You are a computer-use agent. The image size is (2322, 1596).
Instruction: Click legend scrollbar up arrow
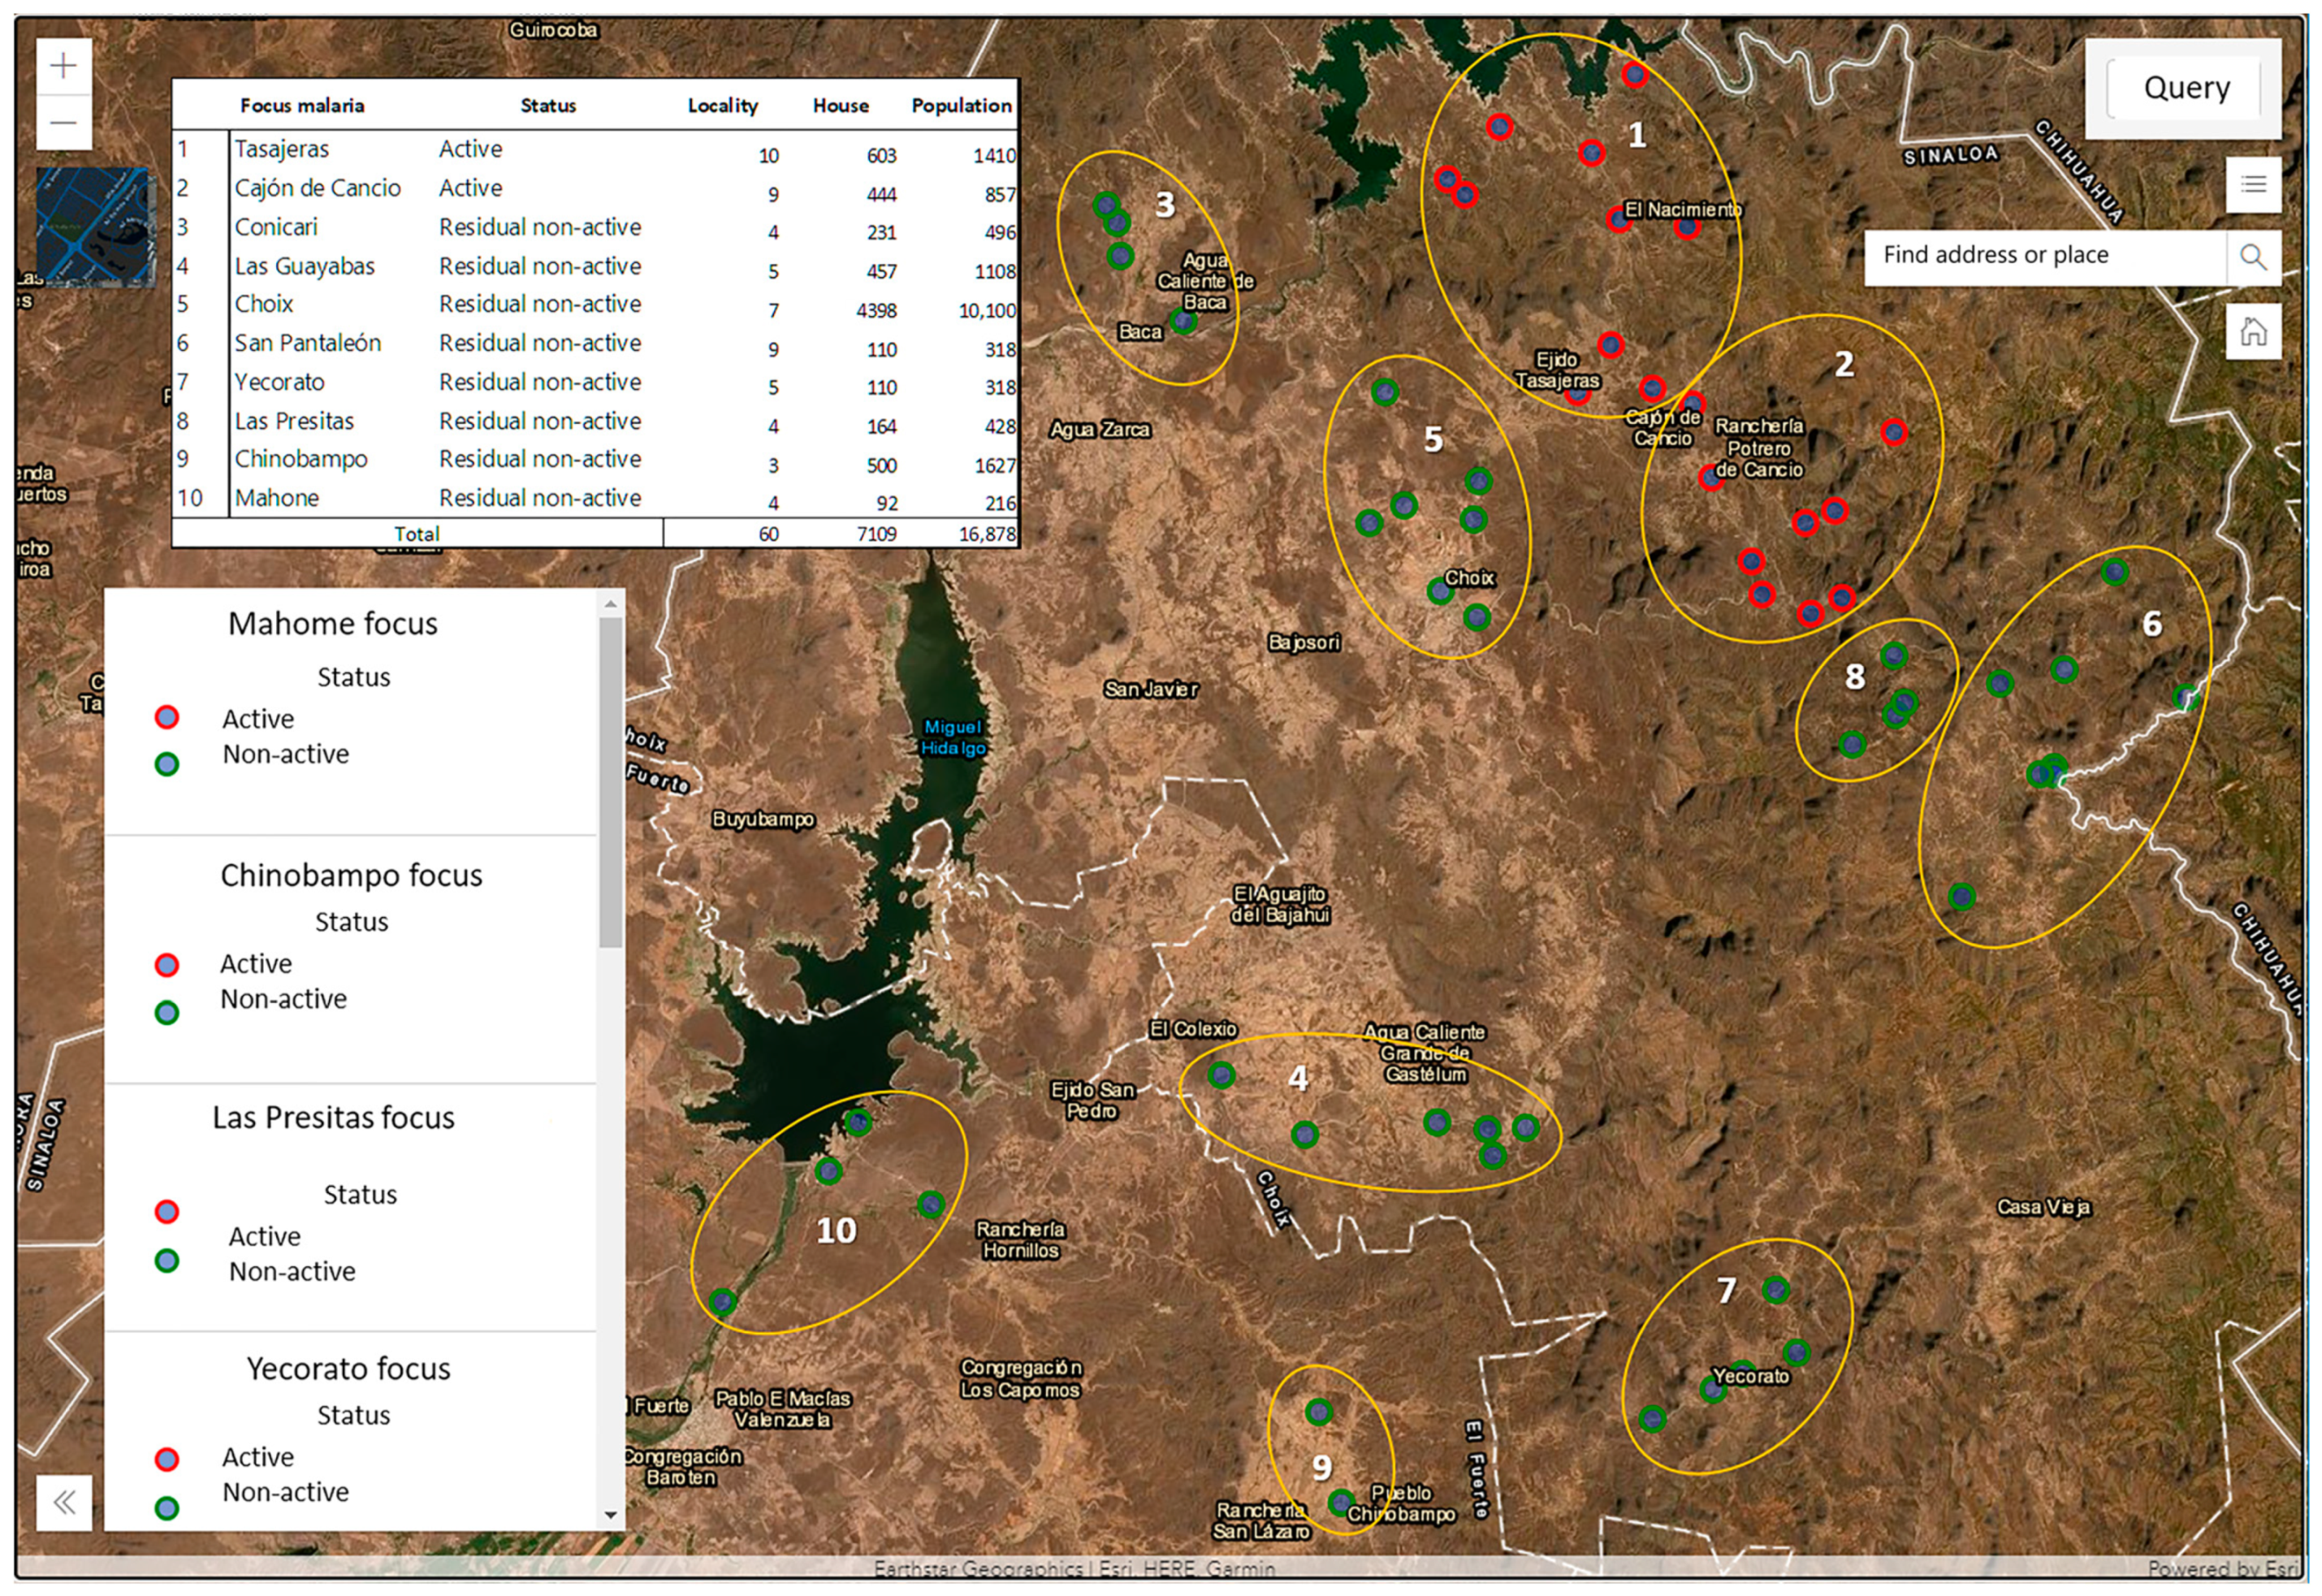(x=610, y=604)
